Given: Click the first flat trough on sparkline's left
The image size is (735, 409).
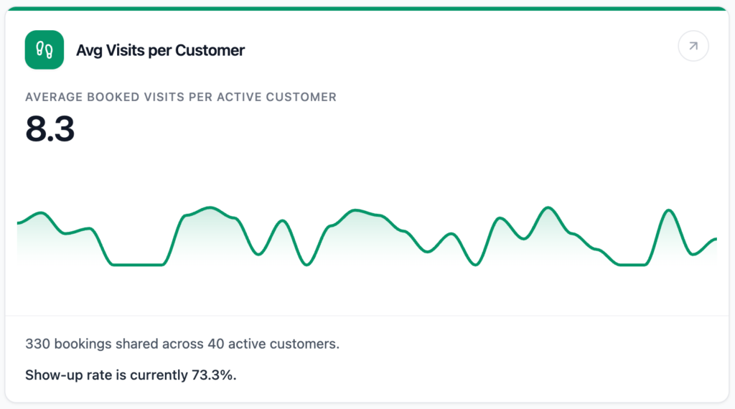Looking at the screenshot, I should click(x=136, y=265).
